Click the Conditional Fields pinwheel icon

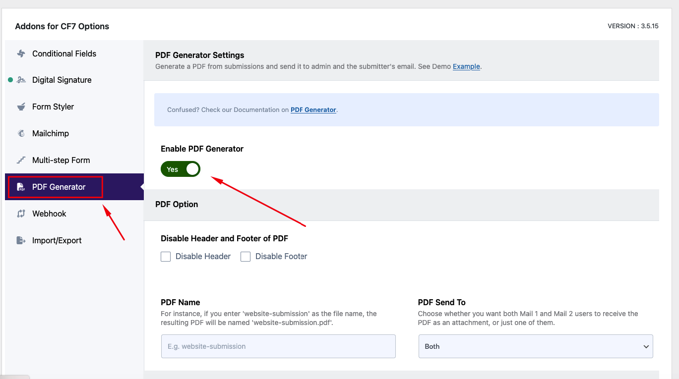21,54
